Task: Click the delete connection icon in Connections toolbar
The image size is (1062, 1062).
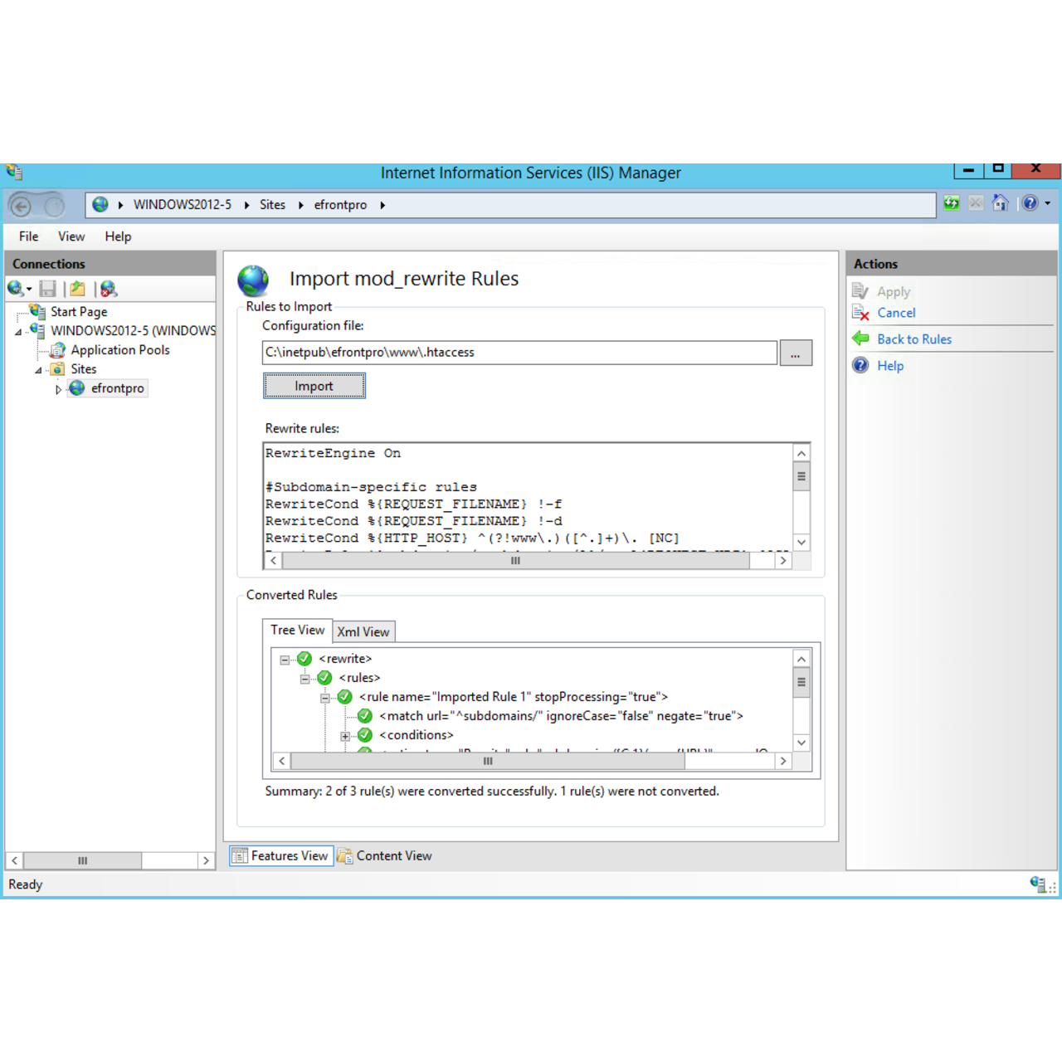Action: (109, 289)
